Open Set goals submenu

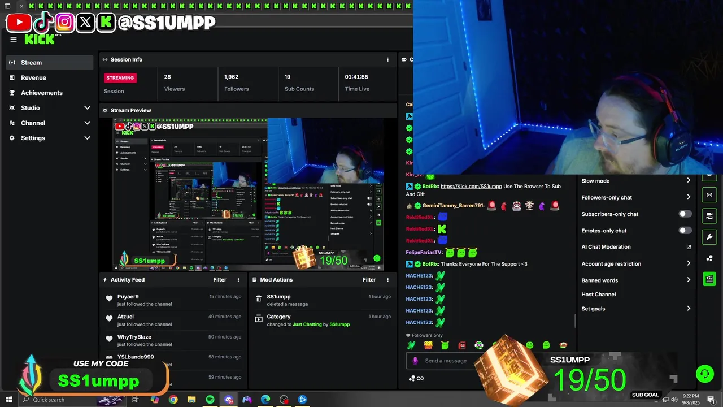689,309
